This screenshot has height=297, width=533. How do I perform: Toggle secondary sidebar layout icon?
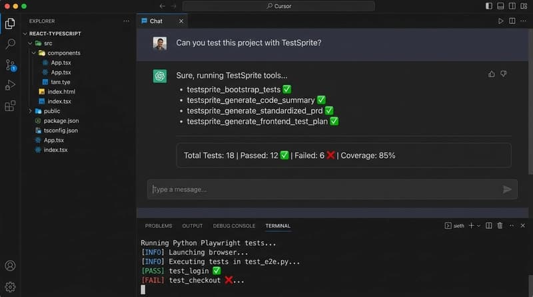pyautogui.click(x=512, y=6)
